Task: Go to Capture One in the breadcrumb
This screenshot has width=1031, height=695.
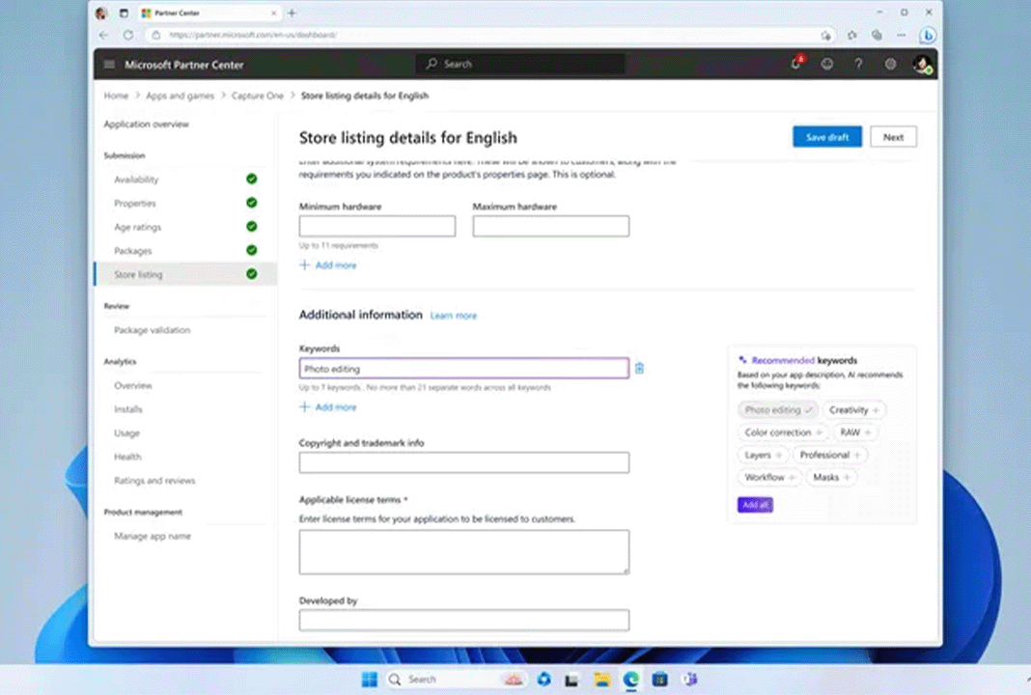Action: point(257,96)
